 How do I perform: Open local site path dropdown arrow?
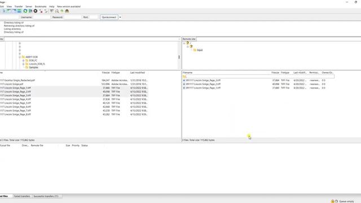click(179, 39)
